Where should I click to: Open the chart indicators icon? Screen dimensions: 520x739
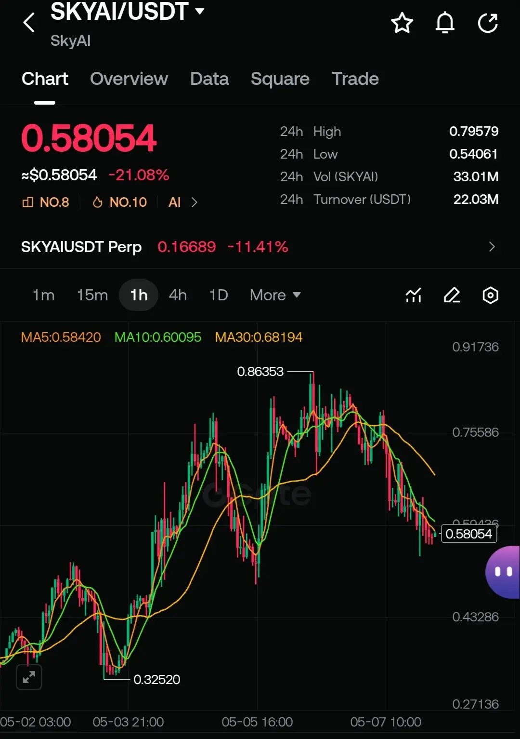point(414,295)
